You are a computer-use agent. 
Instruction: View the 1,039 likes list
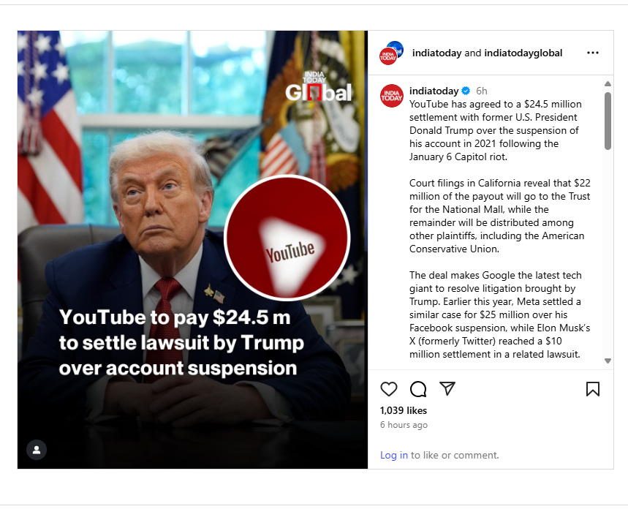(404, 410)
